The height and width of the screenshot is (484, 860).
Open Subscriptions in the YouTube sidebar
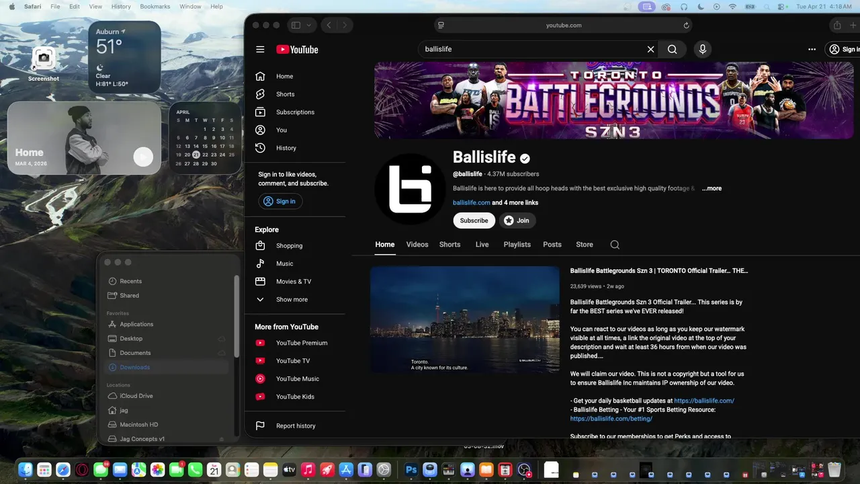(295, 112)
